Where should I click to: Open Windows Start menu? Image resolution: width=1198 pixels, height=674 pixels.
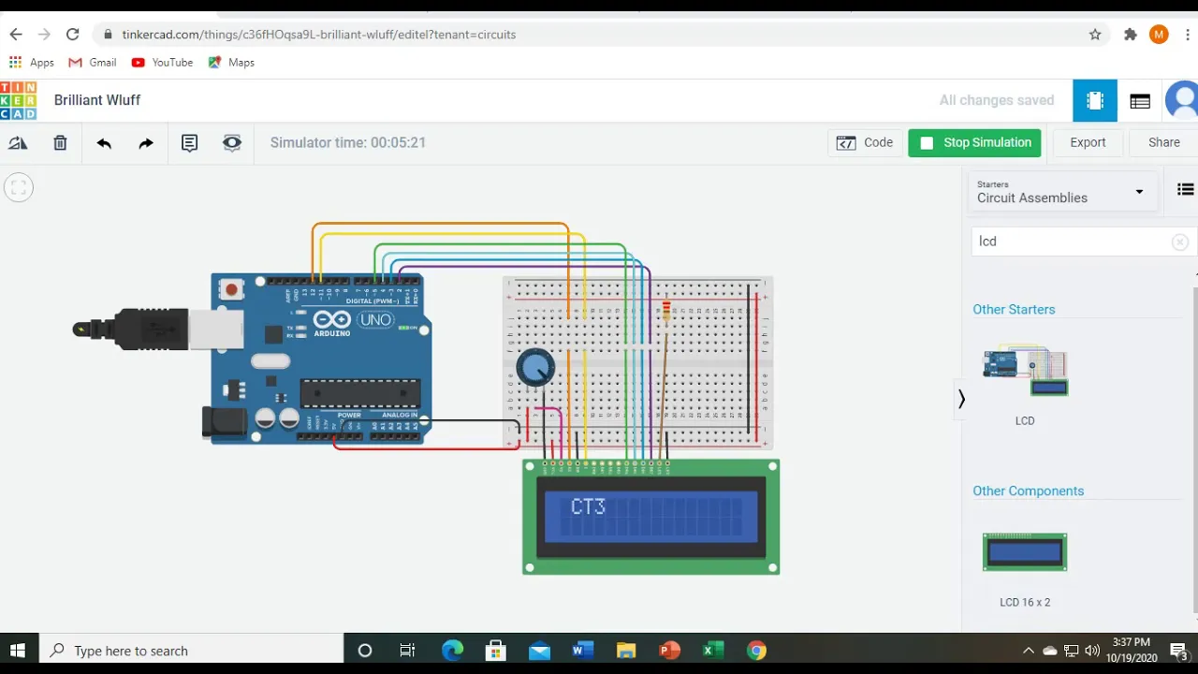(x=19, y=651)
